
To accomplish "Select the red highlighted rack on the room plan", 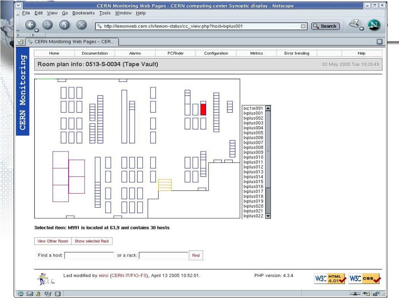I will coord(203,110).
